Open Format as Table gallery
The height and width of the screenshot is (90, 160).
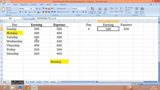pyautogui.click(x=99, y=10)
